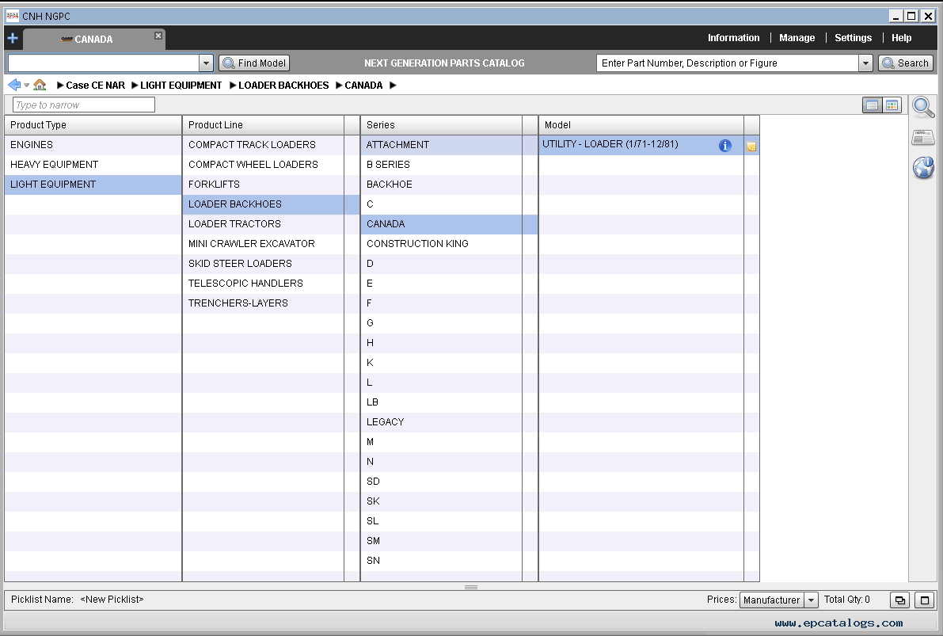Maximize the picklist panel icon

[x=924, y=600]
